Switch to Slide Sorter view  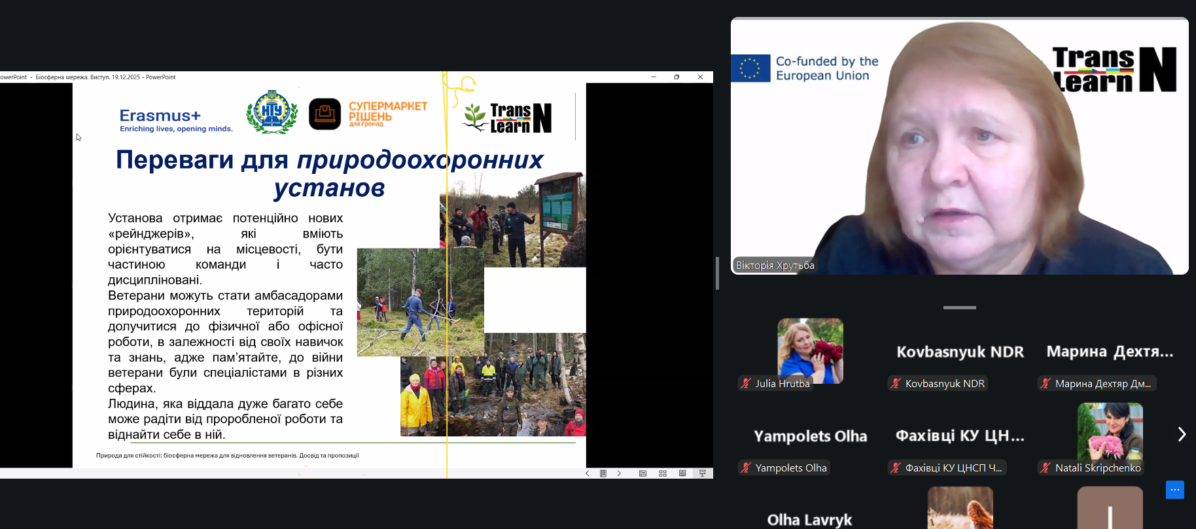pos(663,473)
